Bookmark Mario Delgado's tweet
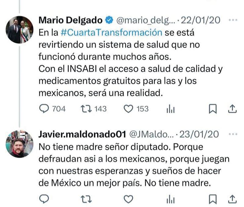 click(213, 109)
